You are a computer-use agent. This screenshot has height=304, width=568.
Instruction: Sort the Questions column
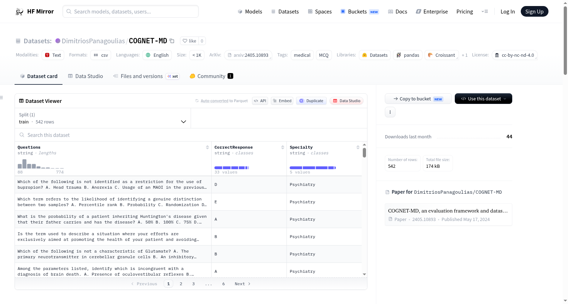pos(207,147)
